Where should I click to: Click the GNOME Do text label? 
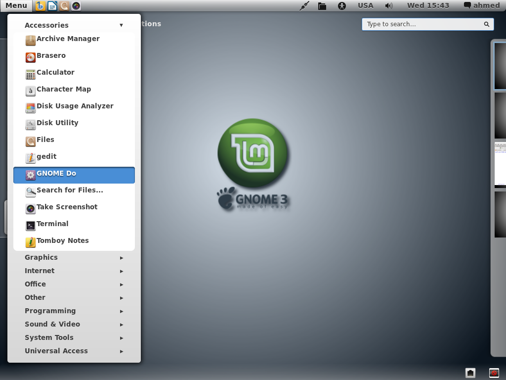click(56, 173)
